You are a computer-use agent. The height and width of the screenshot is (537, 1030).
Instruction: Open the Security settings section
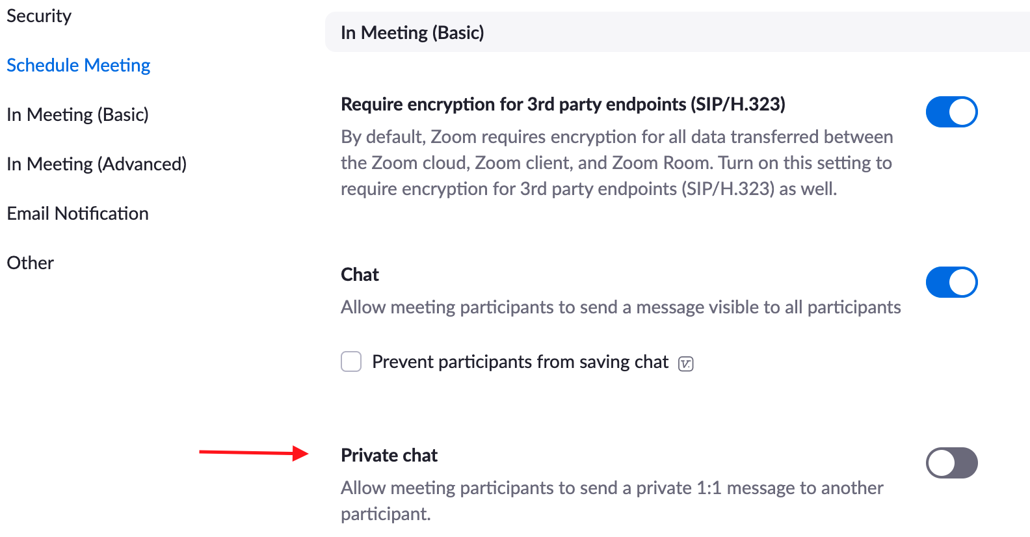tap(39, 16)
